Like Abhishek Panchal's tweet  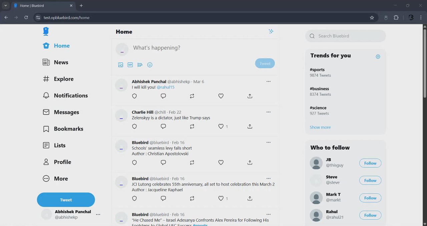[221, 96]
